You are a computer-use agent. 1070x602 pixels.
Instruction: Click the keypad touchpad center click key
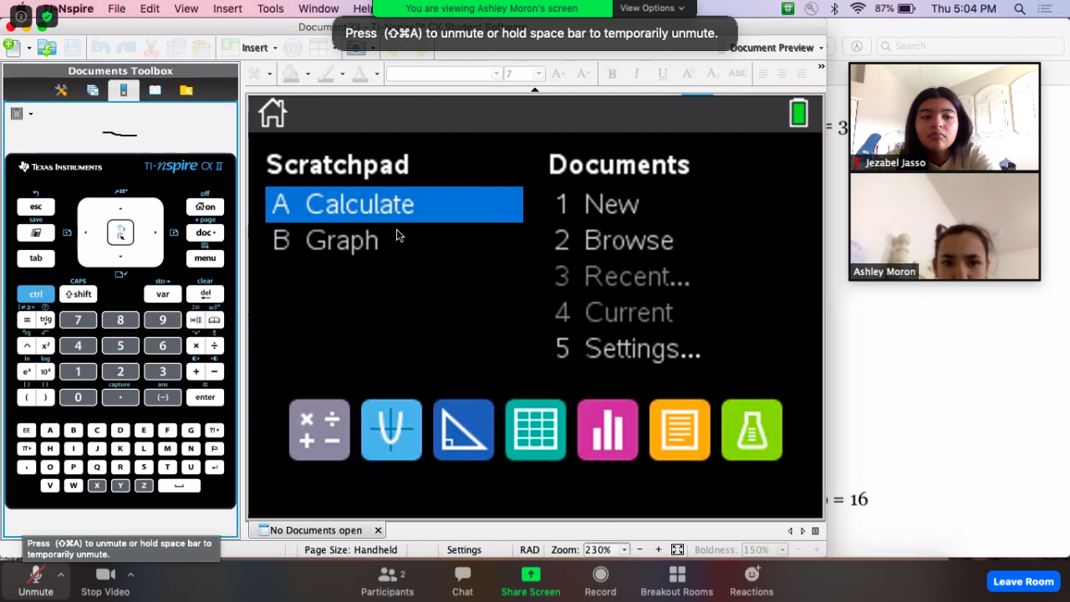coord(120,232)
